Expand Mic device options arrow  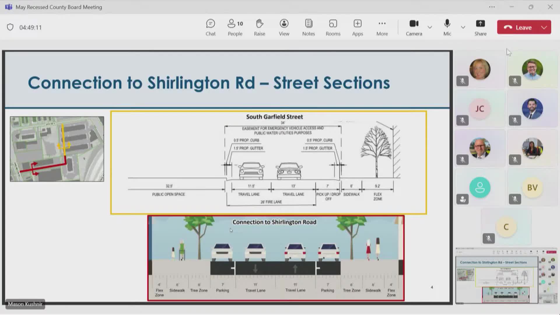tap(463, 27)
